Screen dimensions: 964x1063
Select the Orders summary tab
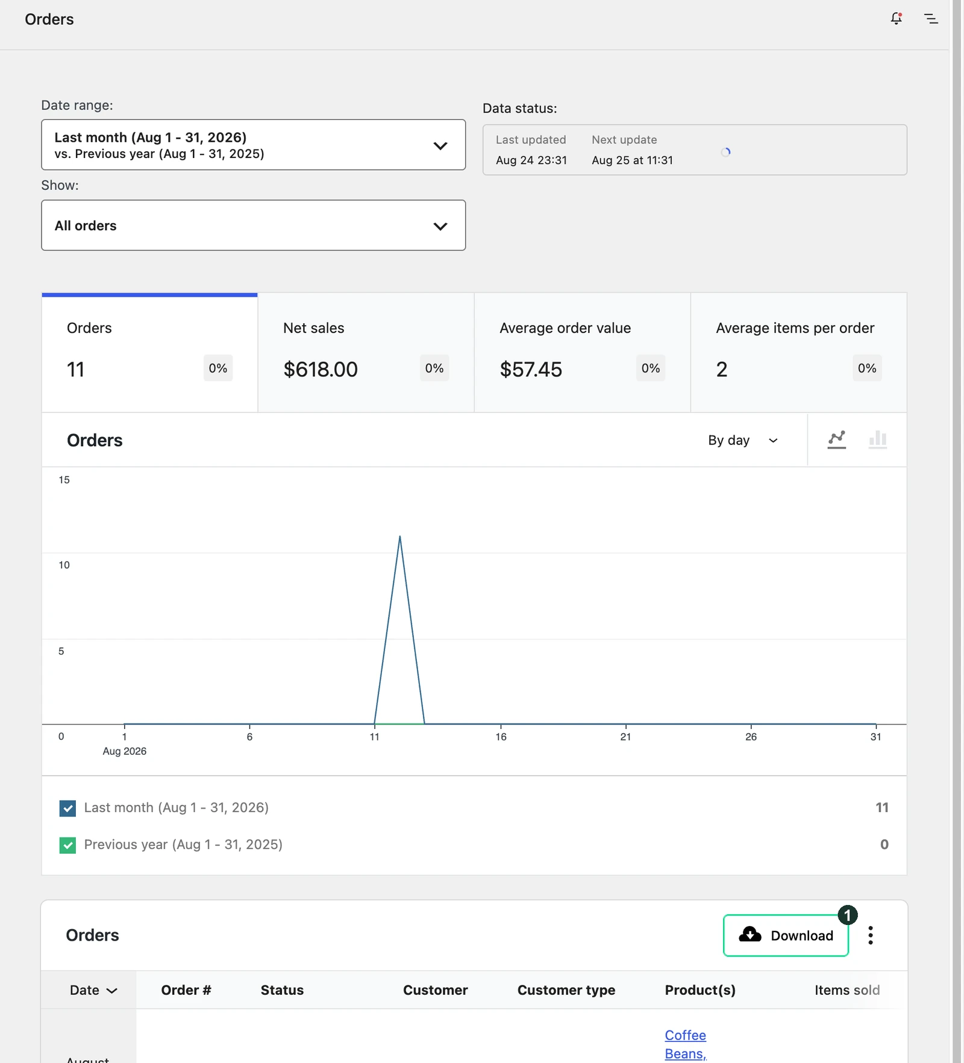tap(149, 353)
